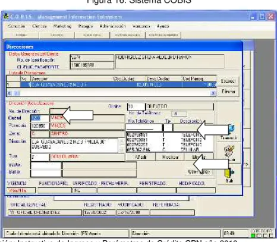This screenshot has height=242, width=277.
Task: Click the Parroquia code field 120850
Action: [40, 126]
